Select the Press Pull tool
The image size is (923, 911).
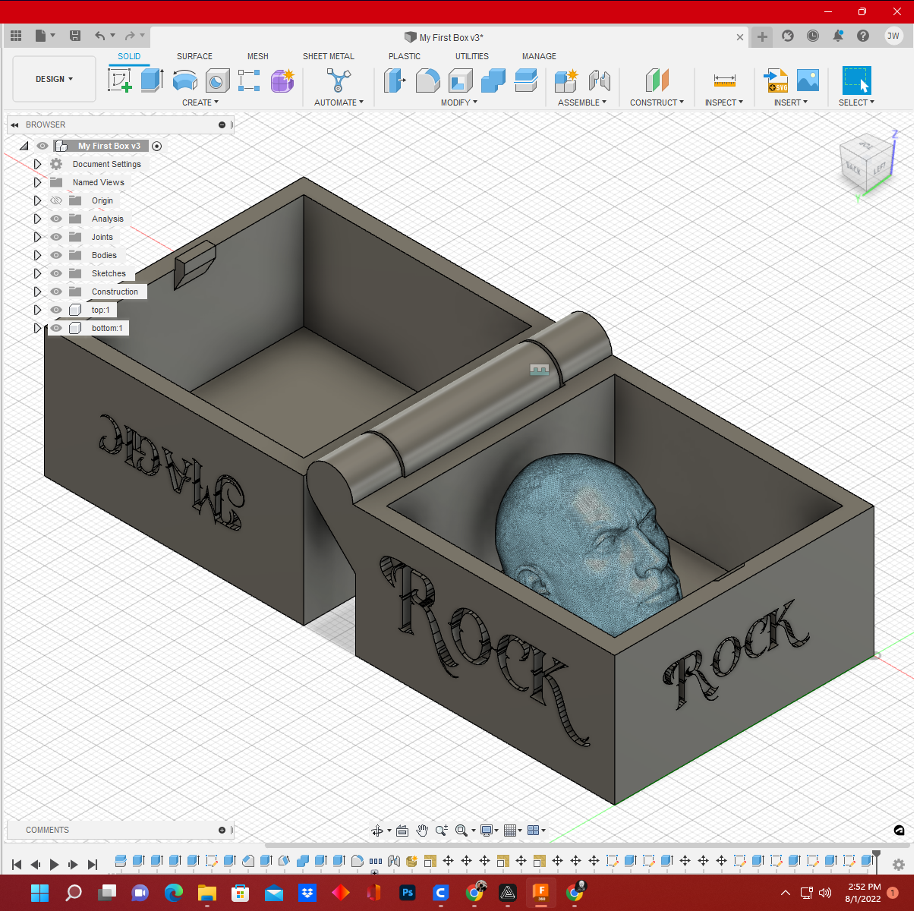point(395,80)
